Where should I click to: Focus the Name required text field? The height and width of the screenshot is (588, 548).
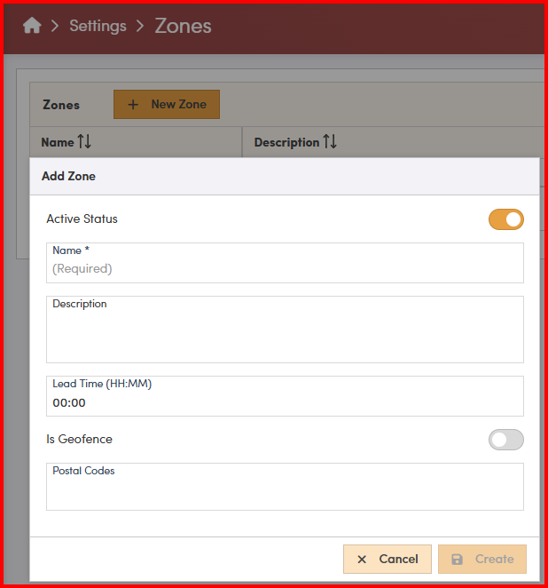point(285,268)
